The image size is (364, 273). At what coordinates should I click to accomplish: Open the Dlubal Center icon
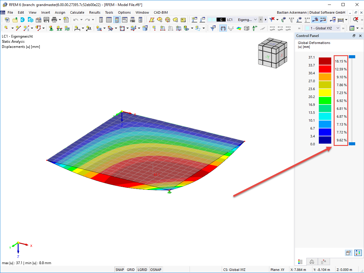[22, 20]
